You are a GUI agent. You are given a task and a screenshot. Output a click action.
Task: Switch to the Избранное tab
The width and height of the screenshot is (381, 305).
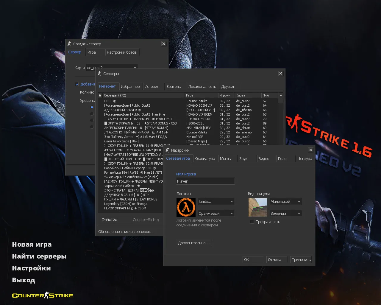pos(130,86)
